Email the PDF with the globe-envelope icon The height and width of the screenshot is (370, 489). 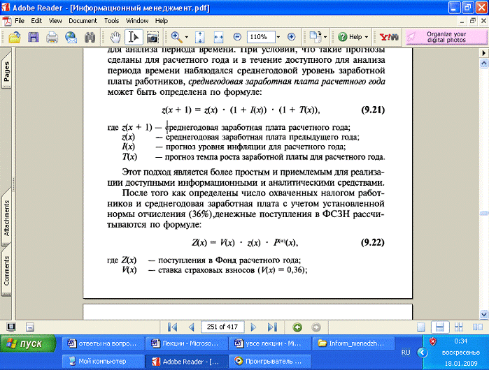click(x=71, y=37)
